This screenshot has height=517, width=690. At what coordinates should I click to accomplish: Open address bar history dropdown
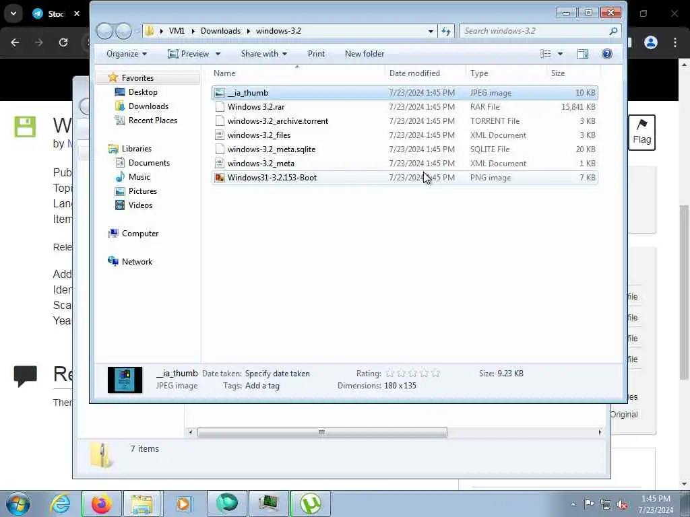pos(431,31)
